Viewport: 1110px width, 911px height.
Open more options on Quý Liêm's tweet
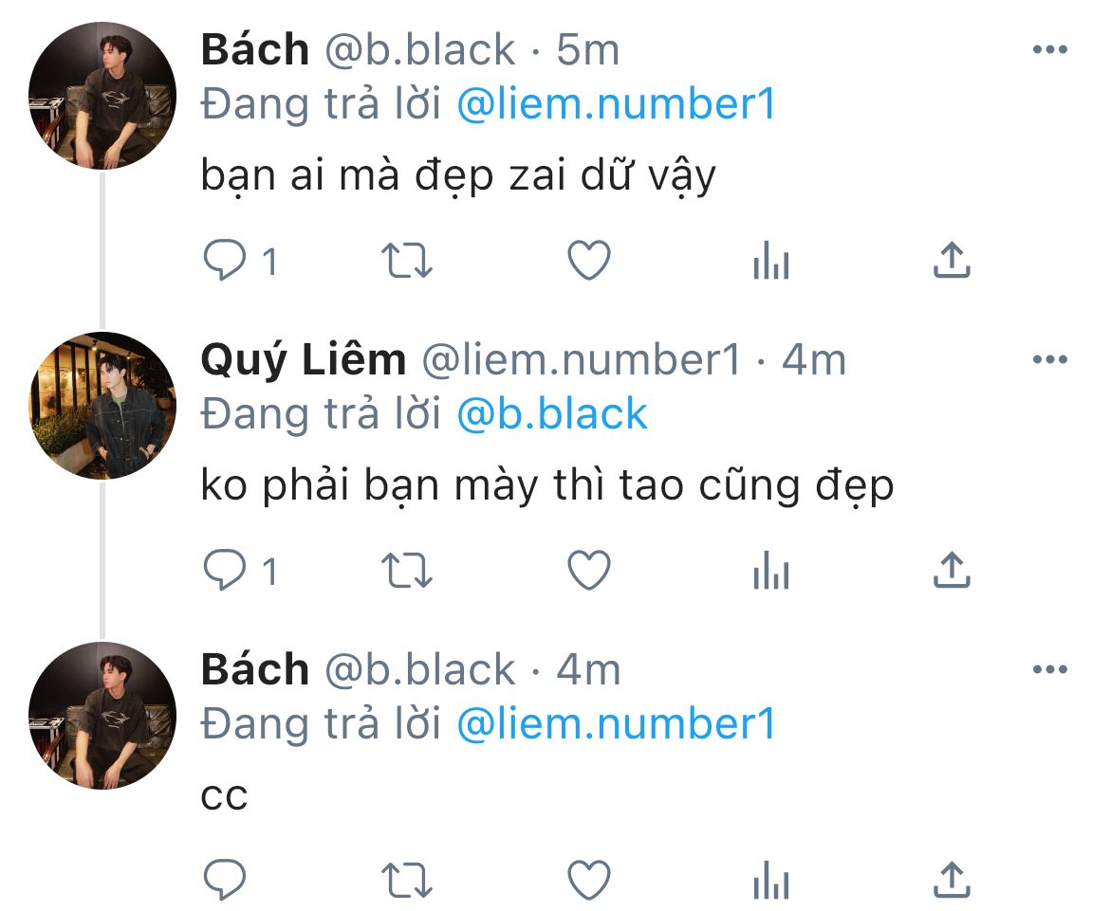pos(1050,359)
